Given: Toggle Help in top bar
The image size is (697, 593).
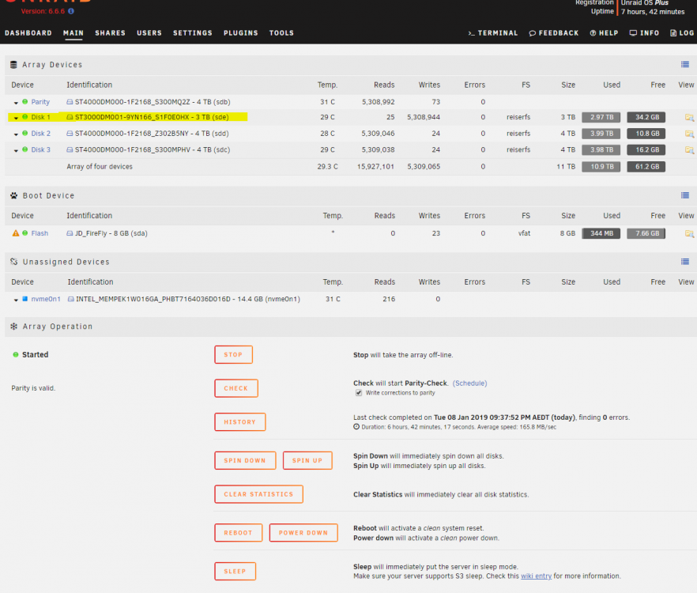Looking at the screenshot, I should (x=604, y=33).
